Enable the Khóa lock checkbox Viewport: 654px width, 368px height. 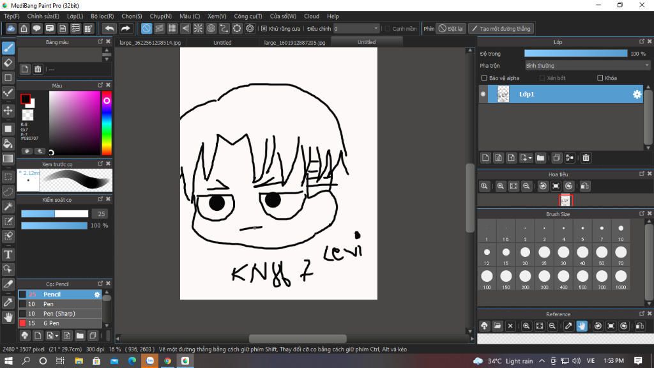click(600, 78)
